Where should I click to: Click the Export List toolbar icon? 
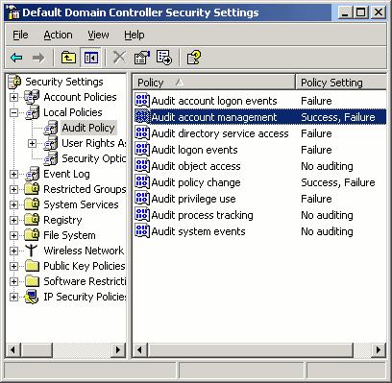tap(164, 58)
